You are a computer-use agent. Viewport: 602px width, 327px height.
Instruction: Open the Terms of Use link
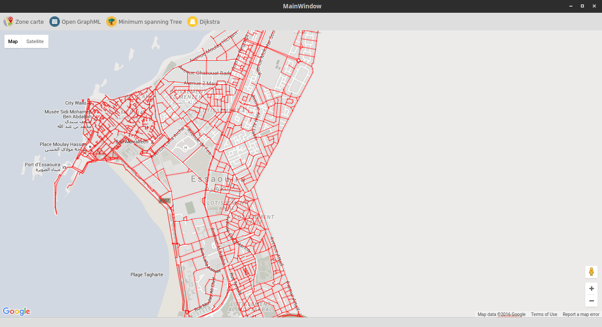pyautogui.click(x=544, y=314)
